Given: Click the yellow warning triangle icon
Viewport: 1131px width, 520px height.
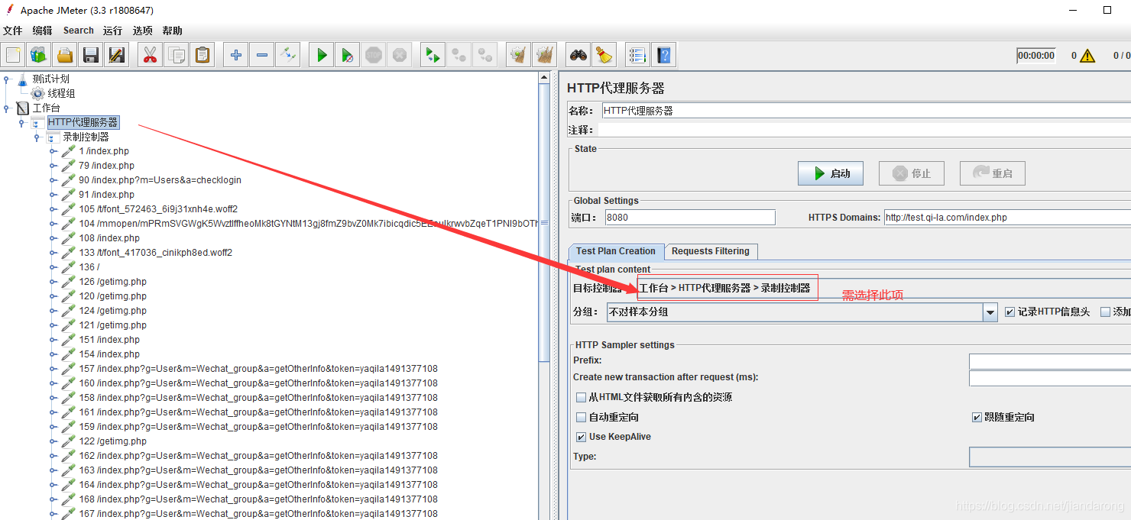Looking at the screenshot, I should tap(1087, 56).
